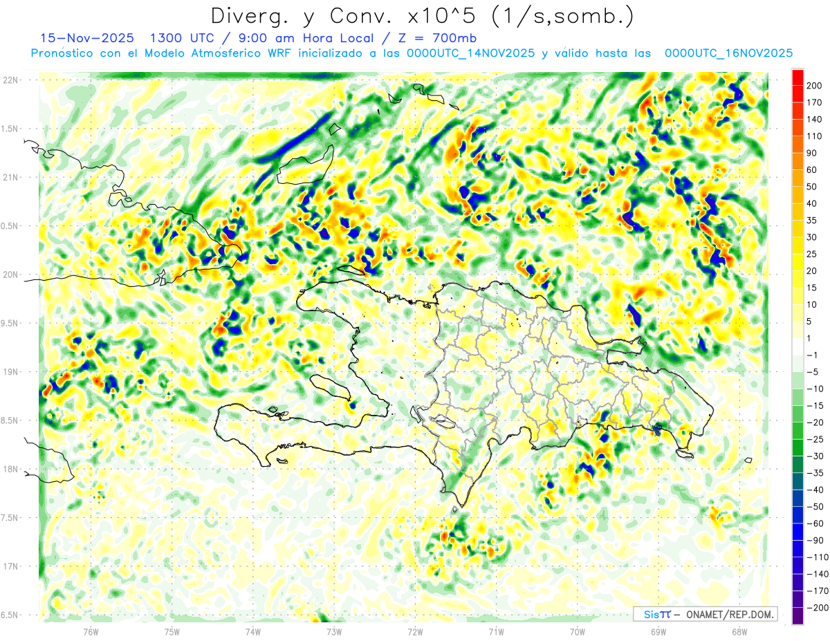
Task: Click the '35' positive colorbar label
Action: click(813, 221)
